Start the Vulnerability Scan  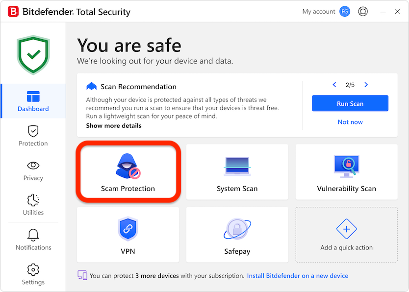pos(346,172)
